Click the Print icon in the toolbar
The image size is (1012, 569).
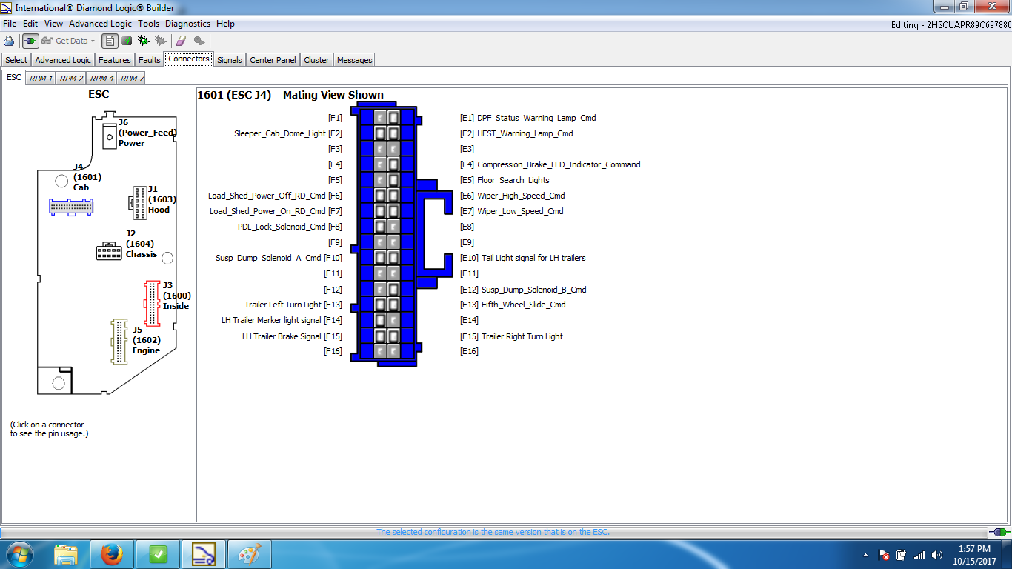[9, 41]
